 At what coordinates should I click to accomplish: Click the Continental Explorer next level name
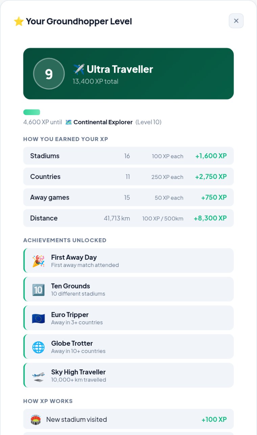point(103,122)
